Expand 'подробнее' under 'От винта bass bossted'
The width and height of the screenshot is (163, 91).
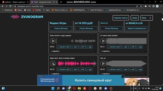(x=105, y=51)
